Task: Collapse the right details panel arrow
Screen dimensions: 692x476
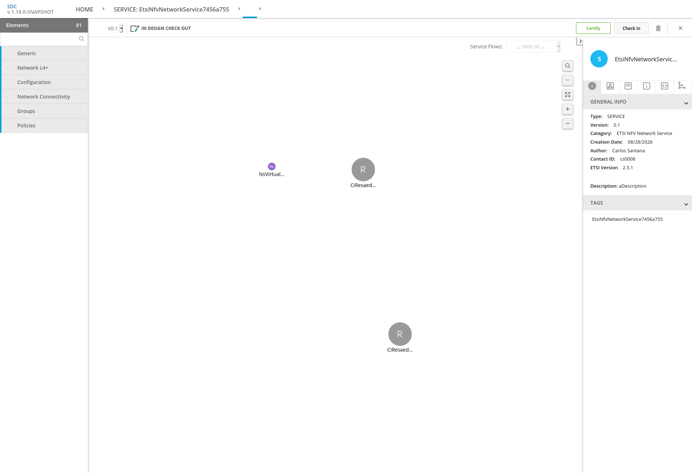Action: 580,41
